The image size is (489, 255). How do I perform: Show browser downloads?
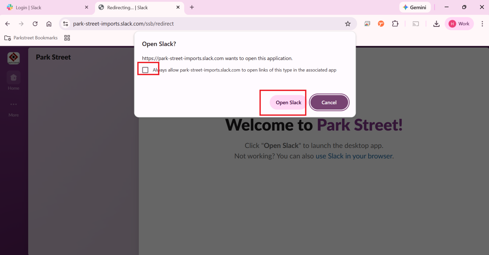point(436,24)
